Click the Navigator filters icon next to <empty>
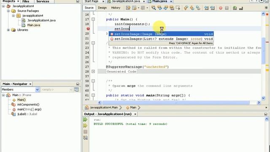The width and height of the screenshot is (270, 152). 76,90
